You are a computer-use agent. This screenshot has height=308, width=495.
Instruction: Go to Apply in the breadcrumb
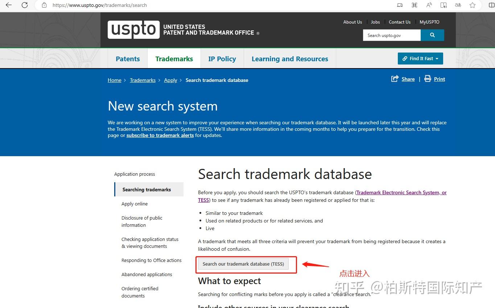[170, 80]
